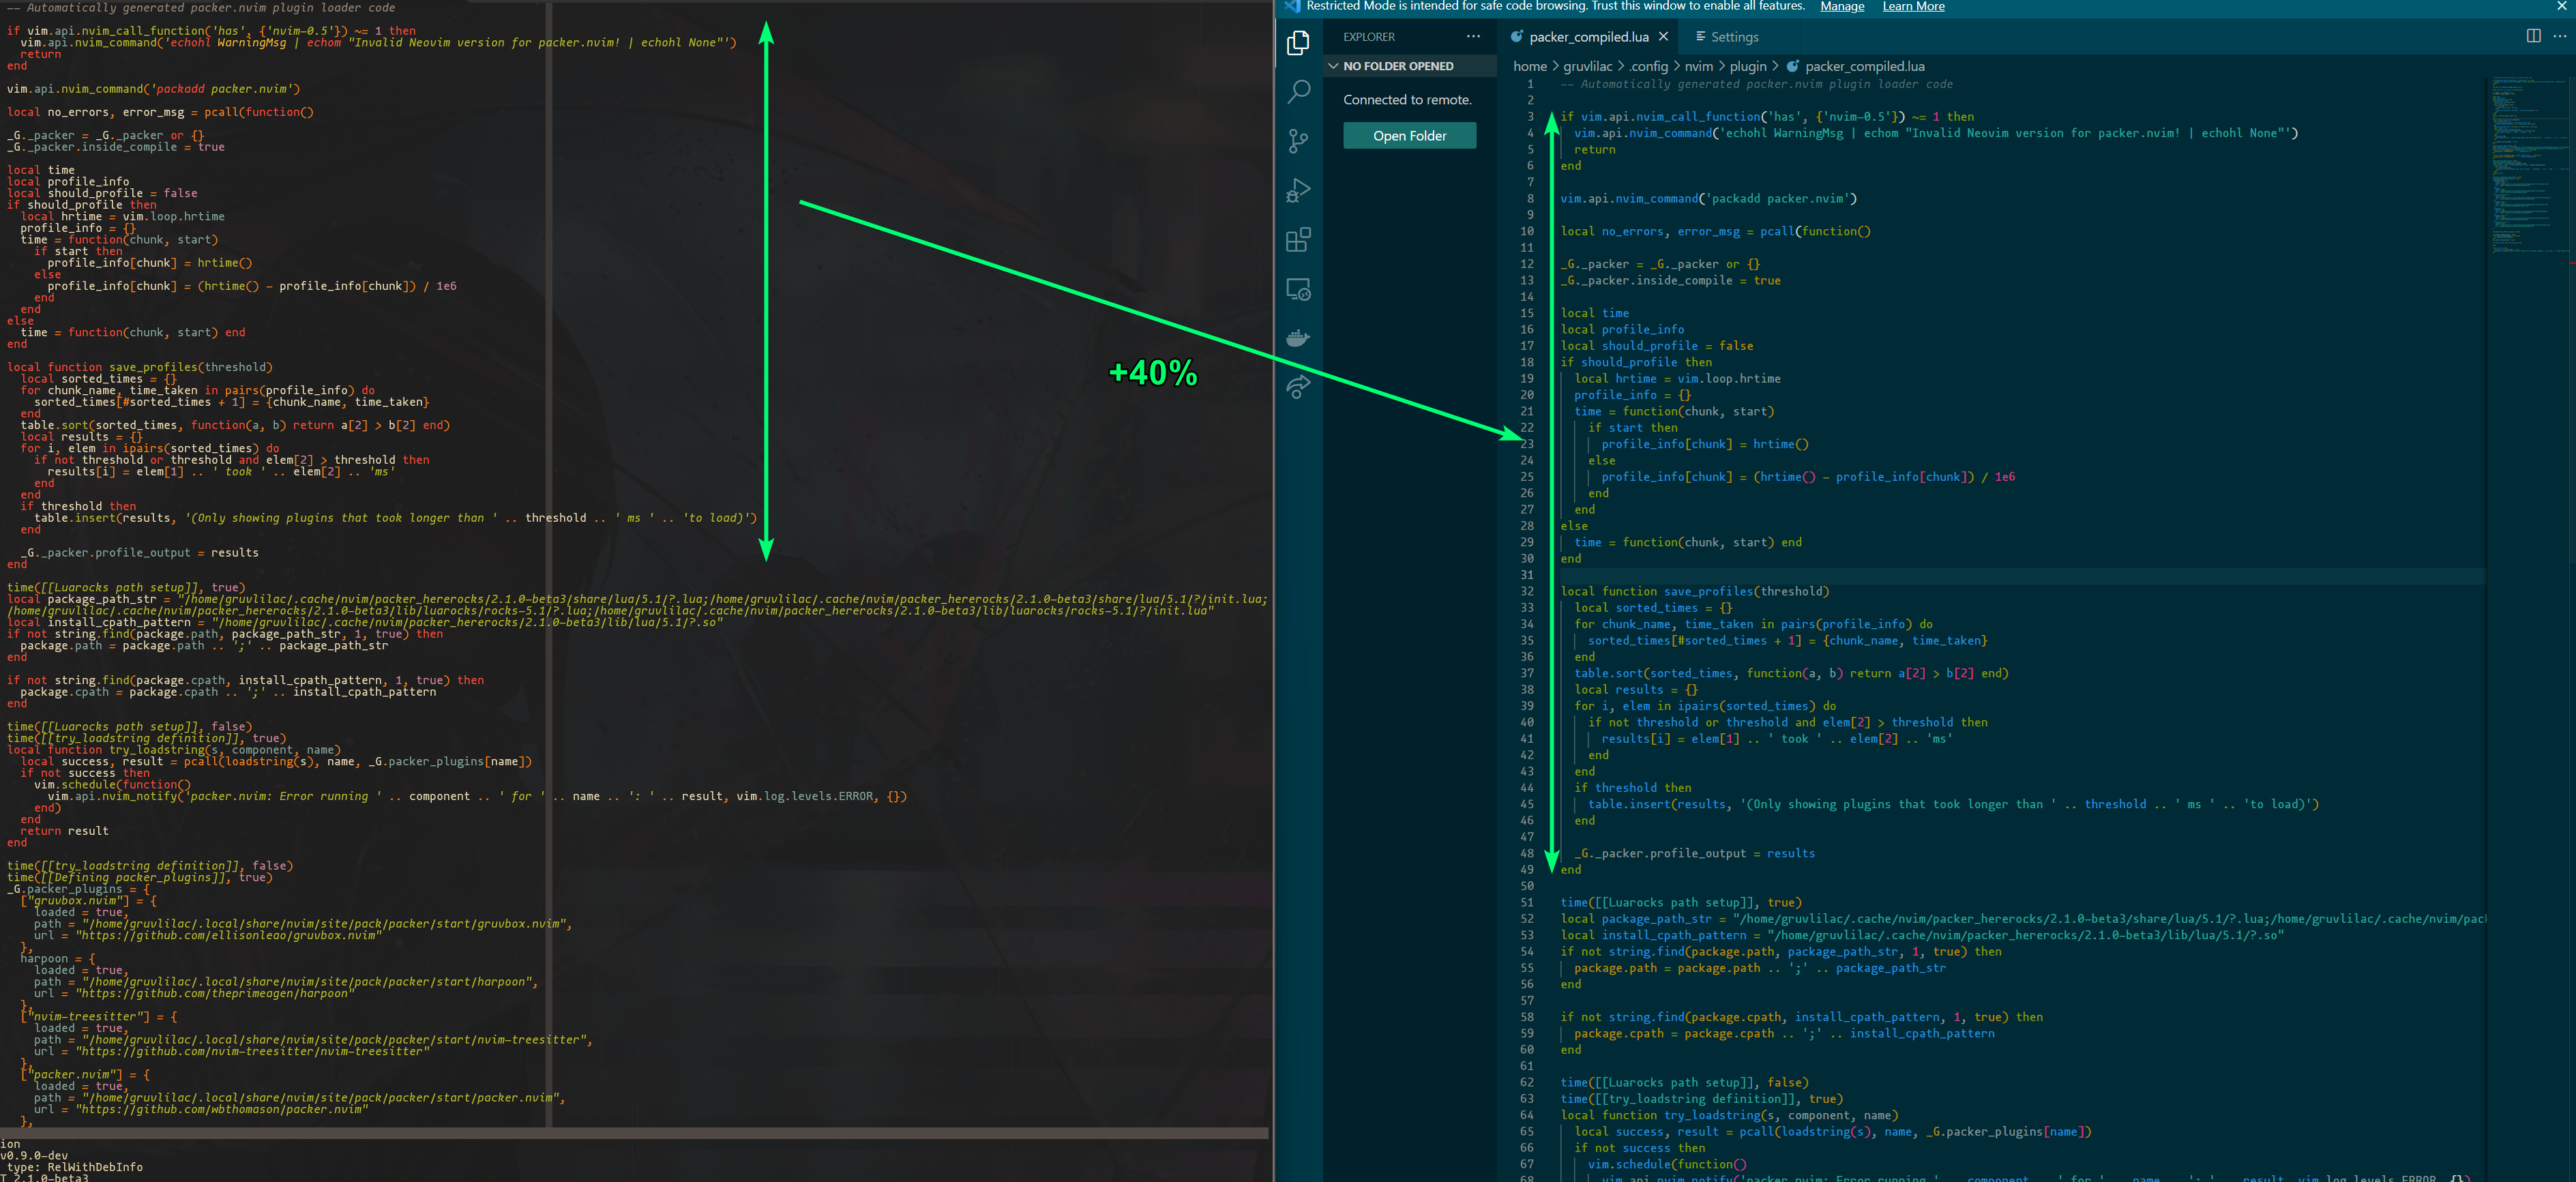Open the Docker view
Screen dimensions: 2576x1182
[1298, 338]
